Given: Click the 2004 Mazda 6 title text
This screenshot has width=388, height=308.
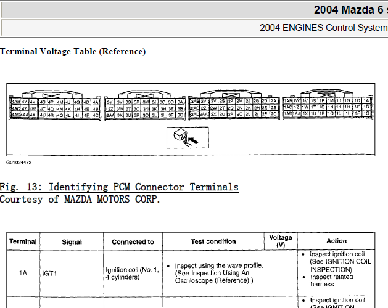Looking at the screenshot, I should coord(350,10).
